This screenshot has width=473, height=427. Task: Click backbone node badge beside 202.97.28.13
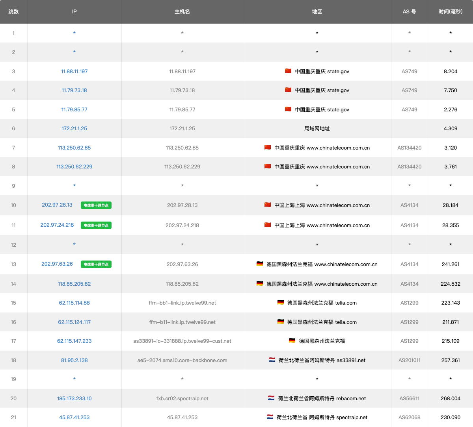pos(96,205)
